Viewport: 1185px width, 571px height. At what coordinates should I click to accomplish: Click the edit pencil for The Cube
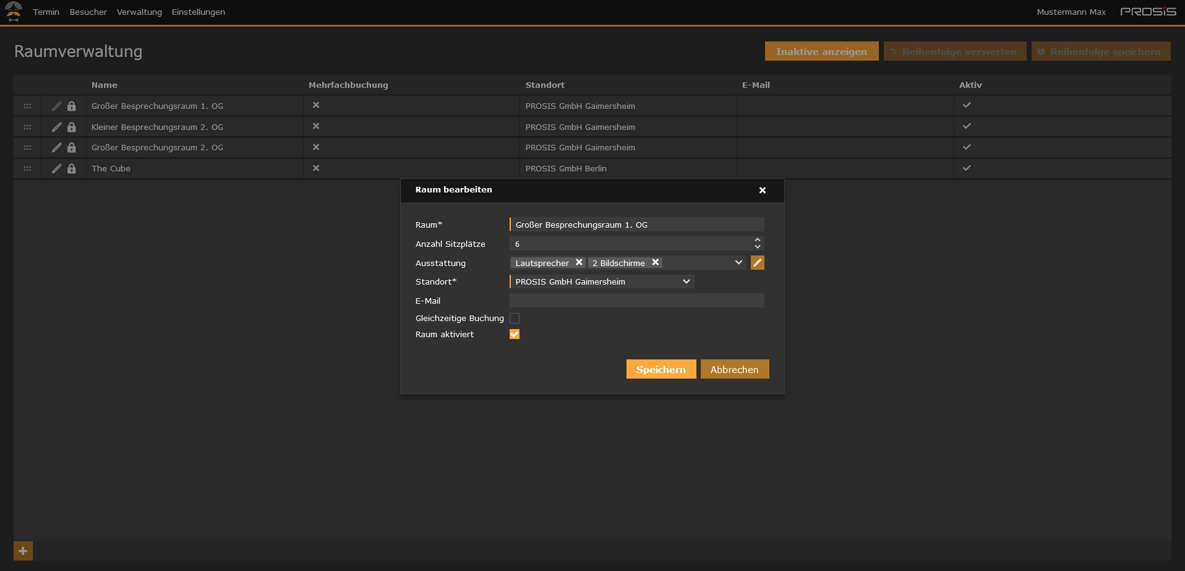(x=56, y=168)
